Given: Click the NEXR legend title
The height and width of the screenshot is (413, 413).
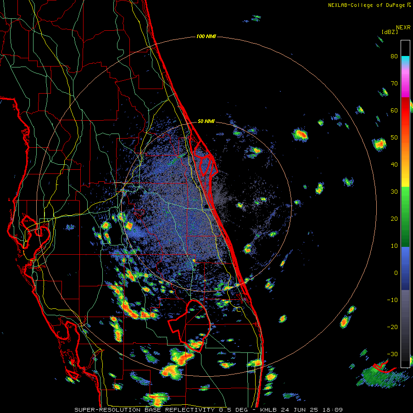Looking at the screenshot, I should 403,28.
